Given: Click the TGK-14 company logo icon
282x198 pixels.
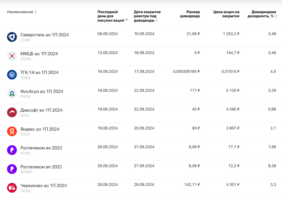Looking at the screenshot, I should tap(11, 74).
